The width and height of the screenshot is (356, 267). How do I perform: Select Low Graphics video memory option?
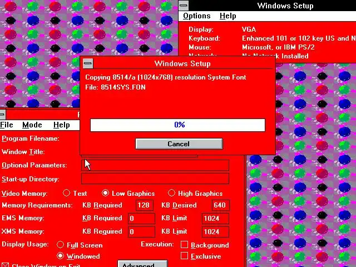(128, 193)
